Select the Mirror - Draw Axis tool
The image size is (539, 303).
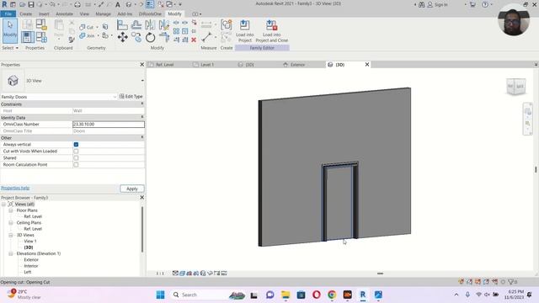tap(164, 25)
